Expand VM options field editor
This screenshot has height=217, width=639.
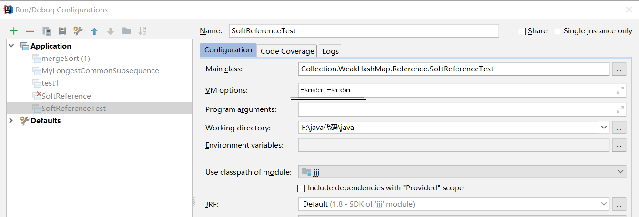(620, 90)
